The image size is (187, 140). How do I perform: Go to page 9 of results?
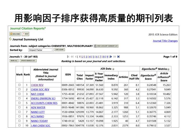point(107,57)
